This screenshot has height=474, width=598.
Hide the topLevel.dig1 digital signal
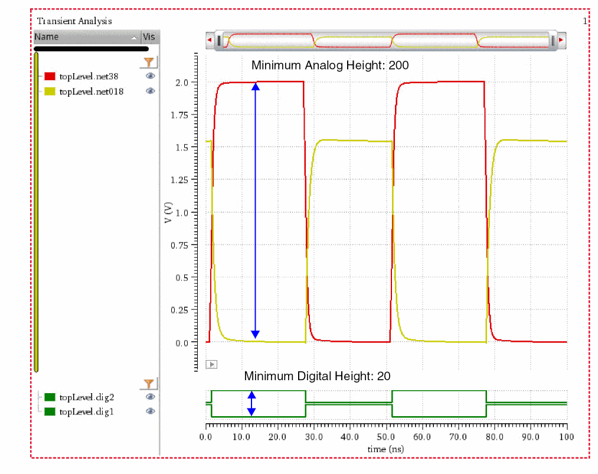click(x=151, y=411)
